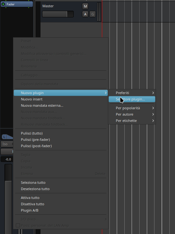The height and width of the screenshot is (234, 175).
Task: Click the L pan control
Action: (7, 137)
